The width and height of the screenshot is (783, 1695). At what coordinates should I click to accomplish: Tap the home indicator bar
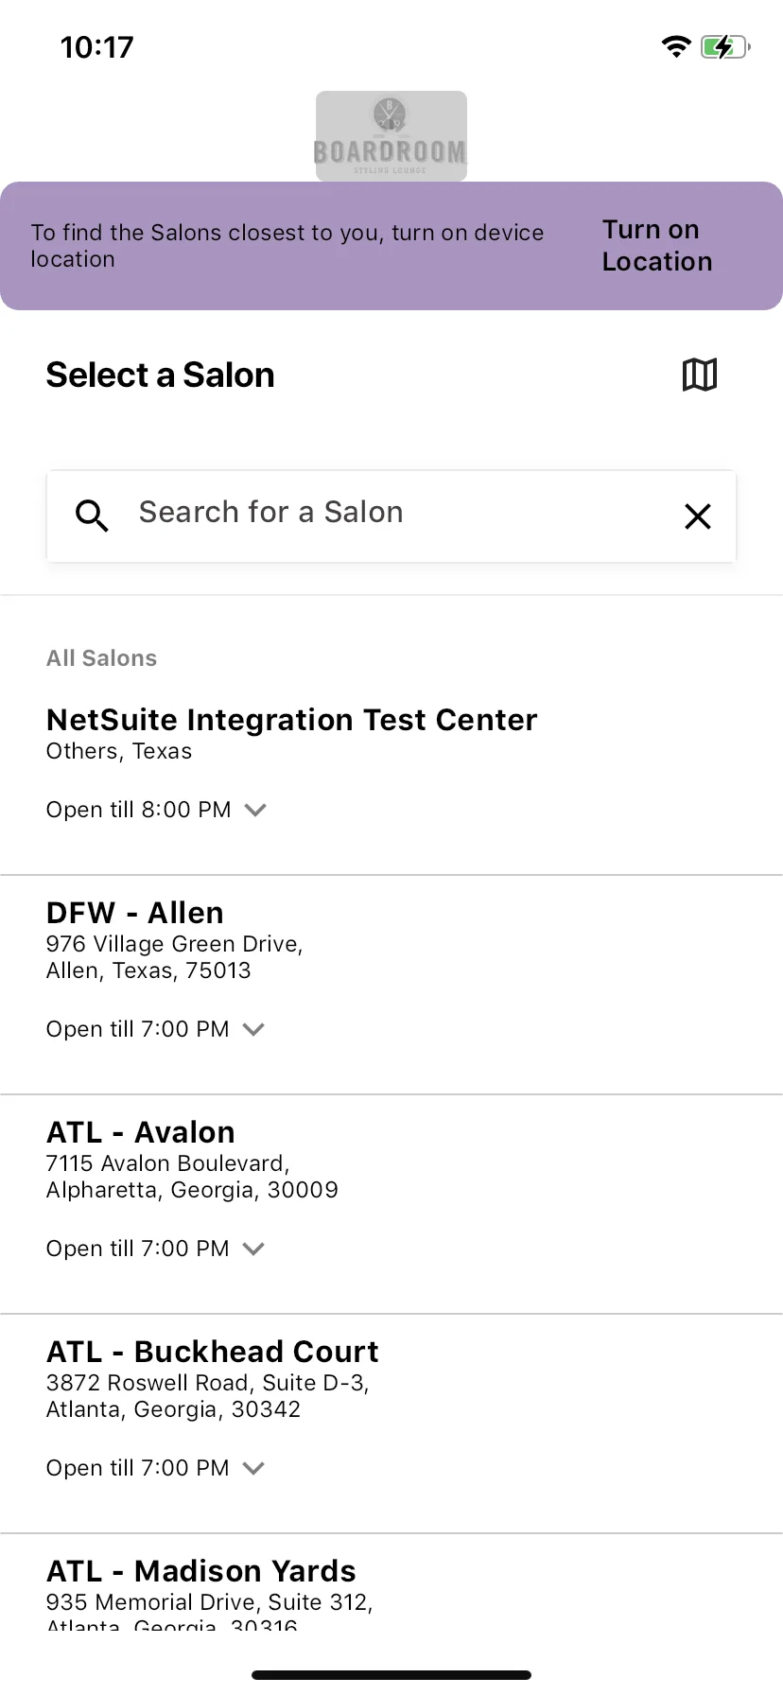click(x=391, y=1675)
